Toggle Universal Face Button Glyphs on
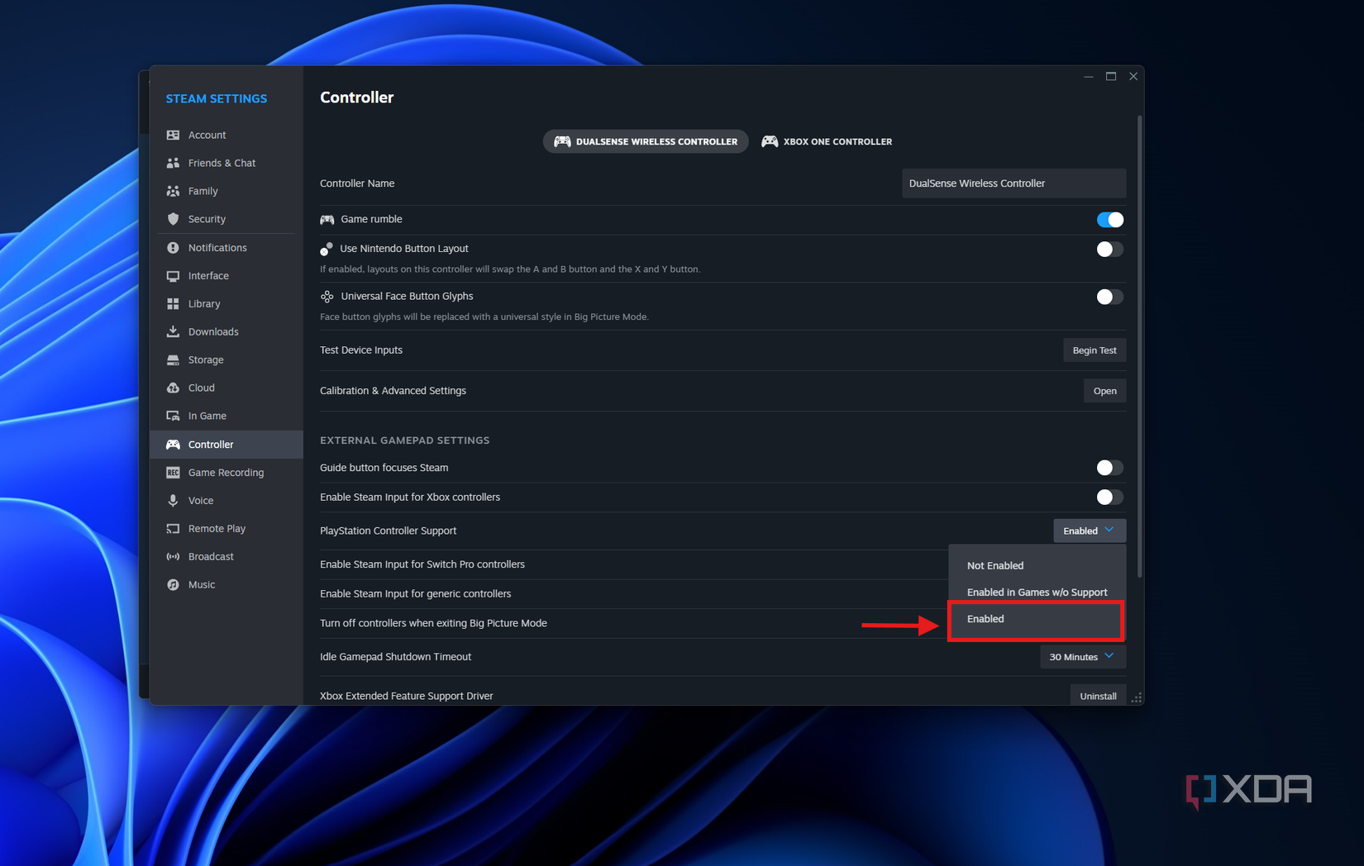This screenshot has width=1364, height=866. click(x=1110, y=297)
